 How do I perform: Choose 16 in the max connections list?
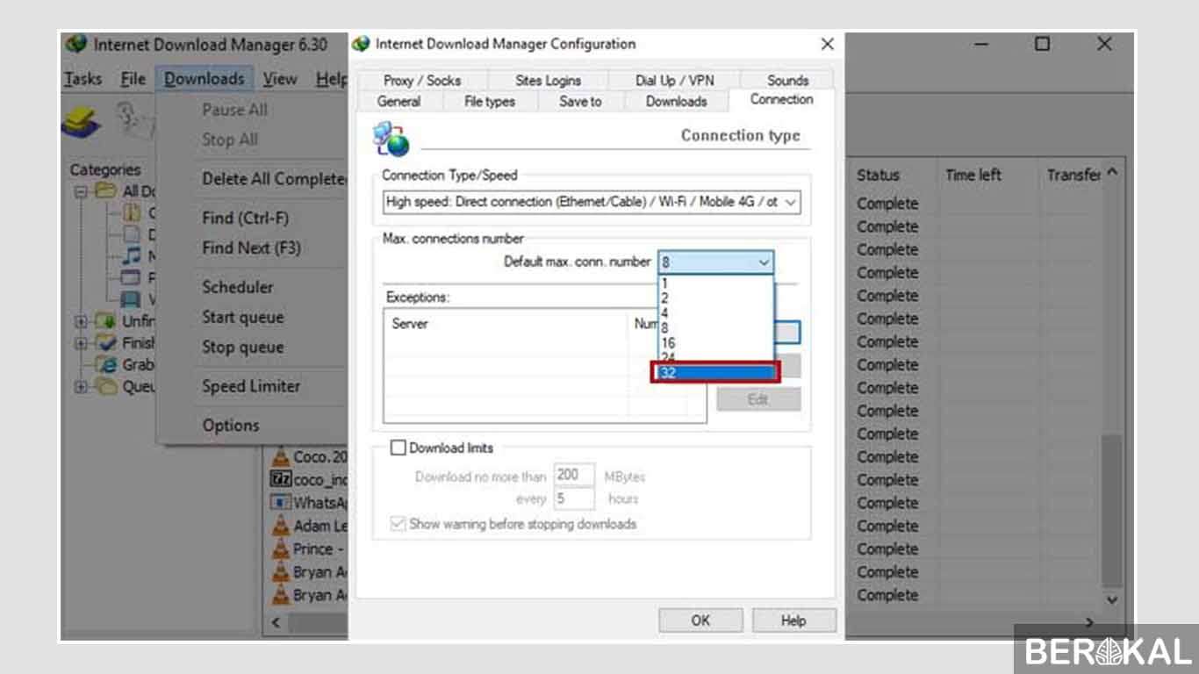[x=715, y=342]
